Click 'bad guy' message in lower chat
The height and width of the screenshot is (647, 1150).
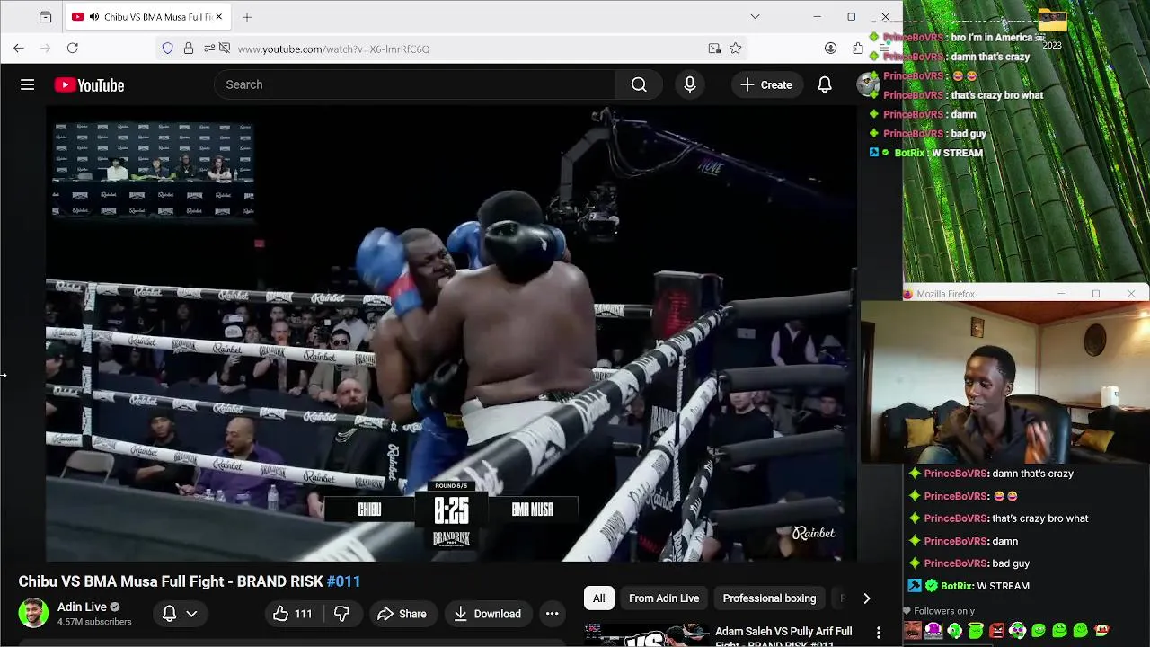click(1011, 563)
